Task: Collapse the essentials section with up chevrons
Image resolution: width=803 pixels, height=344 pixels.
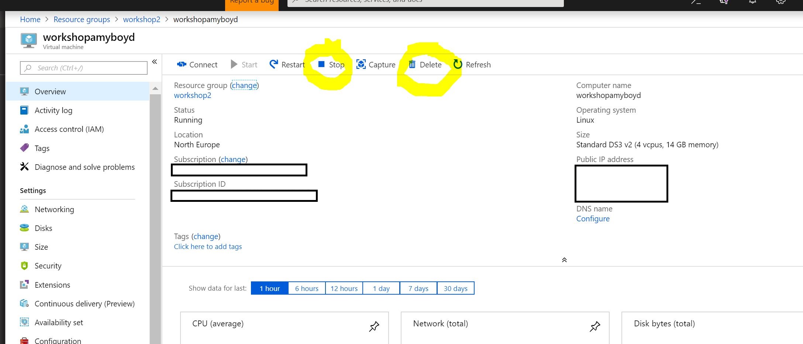Action: tap(564, 260)
